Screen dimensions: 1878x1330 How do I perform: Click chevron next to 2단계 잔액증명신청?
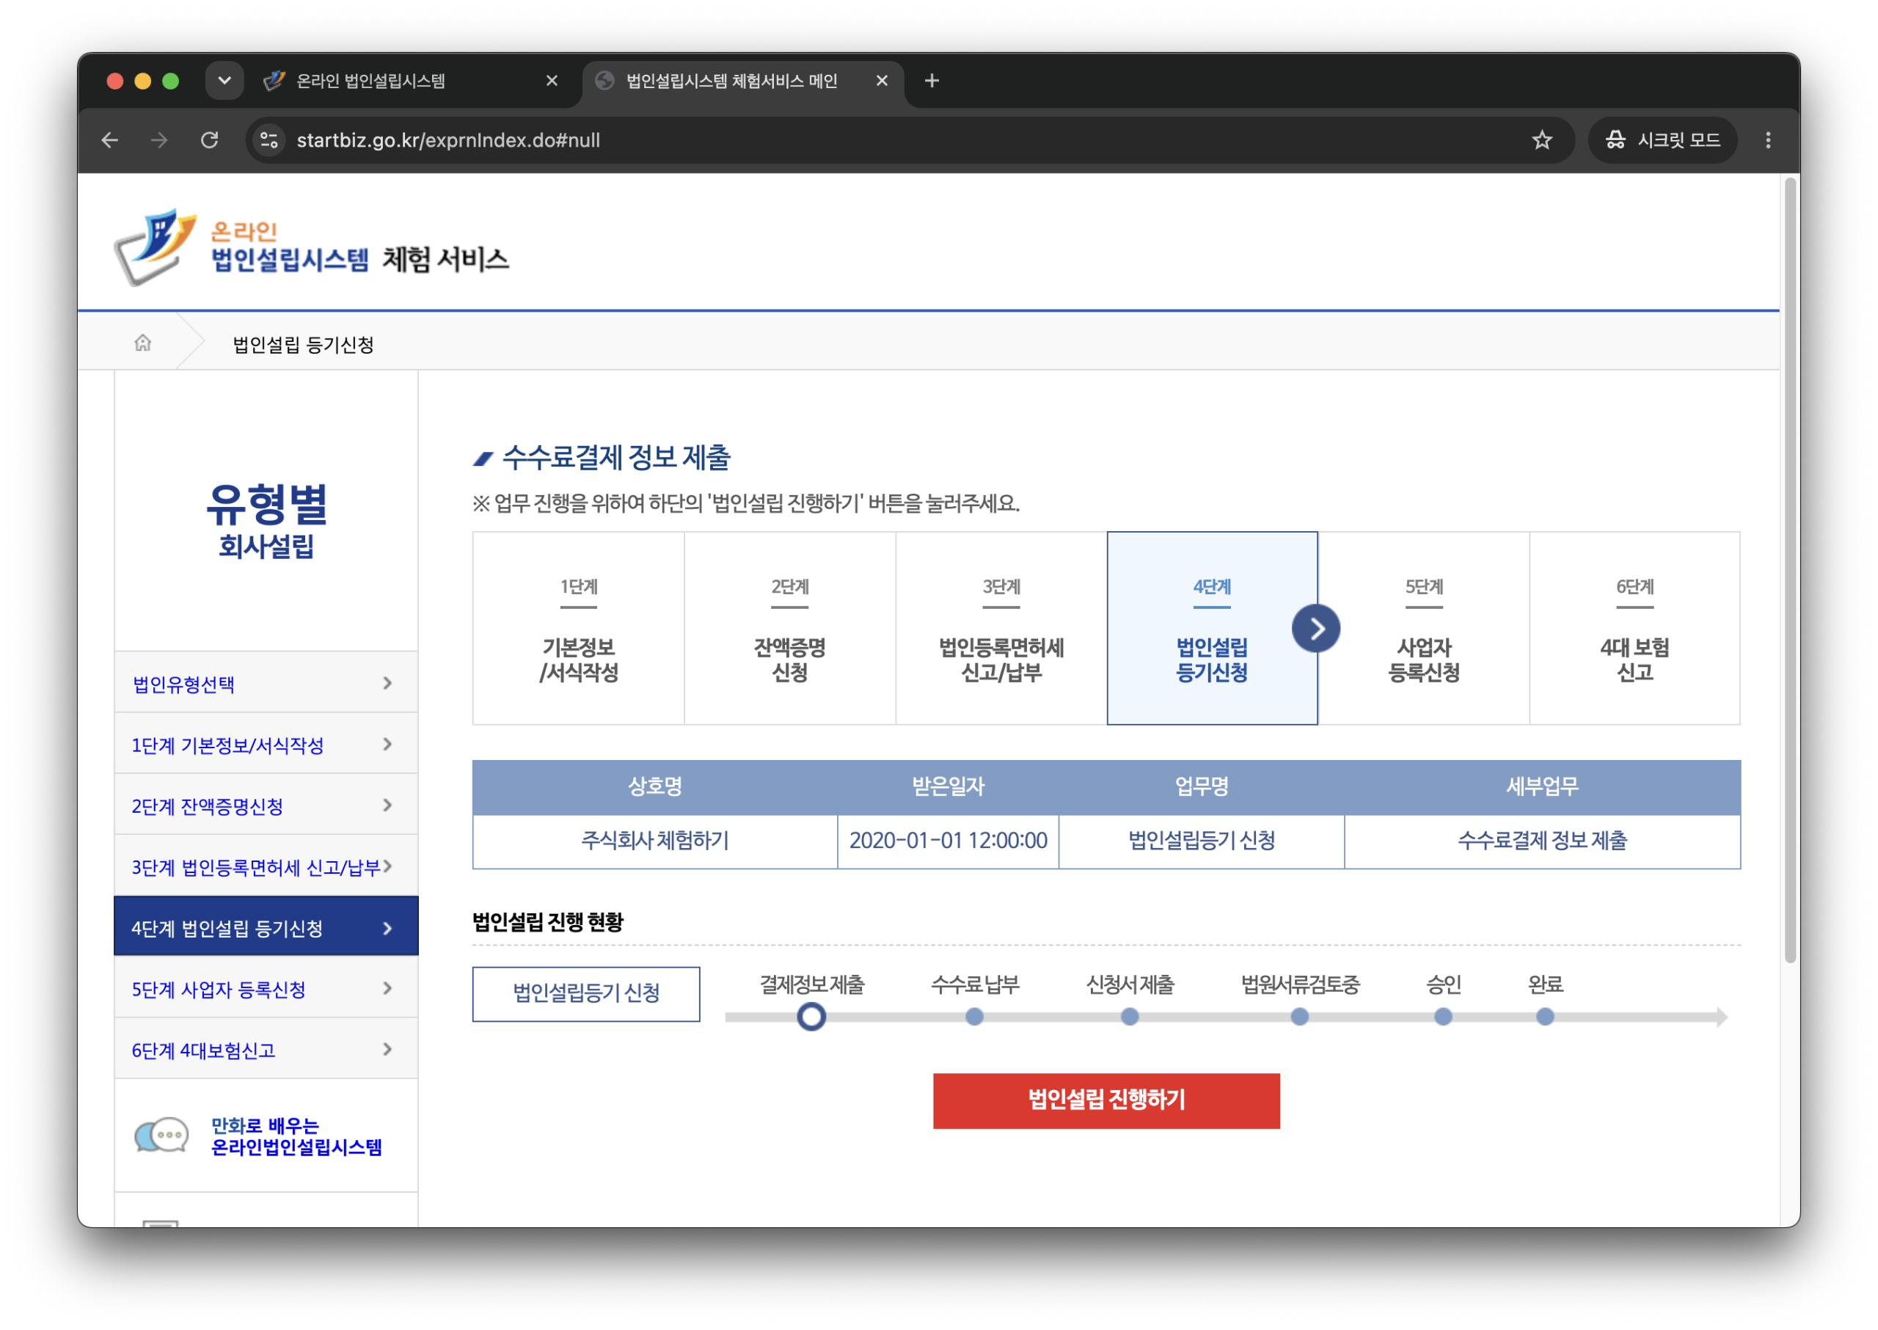387,805
